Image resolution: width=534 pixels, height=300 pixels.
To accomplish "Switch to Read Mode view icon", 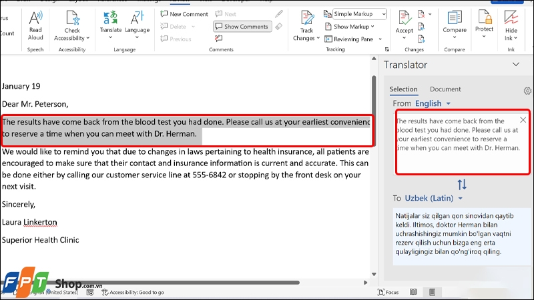I will tap(413, 292).
